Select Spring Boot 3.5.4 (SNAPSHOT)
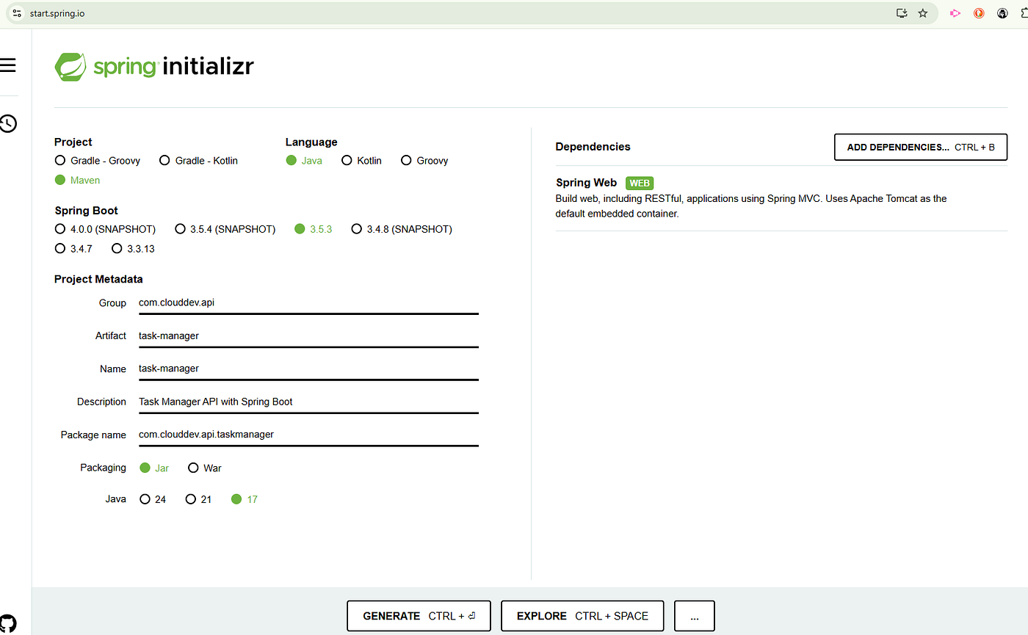The image size is (1028, 635). [225, 229]
